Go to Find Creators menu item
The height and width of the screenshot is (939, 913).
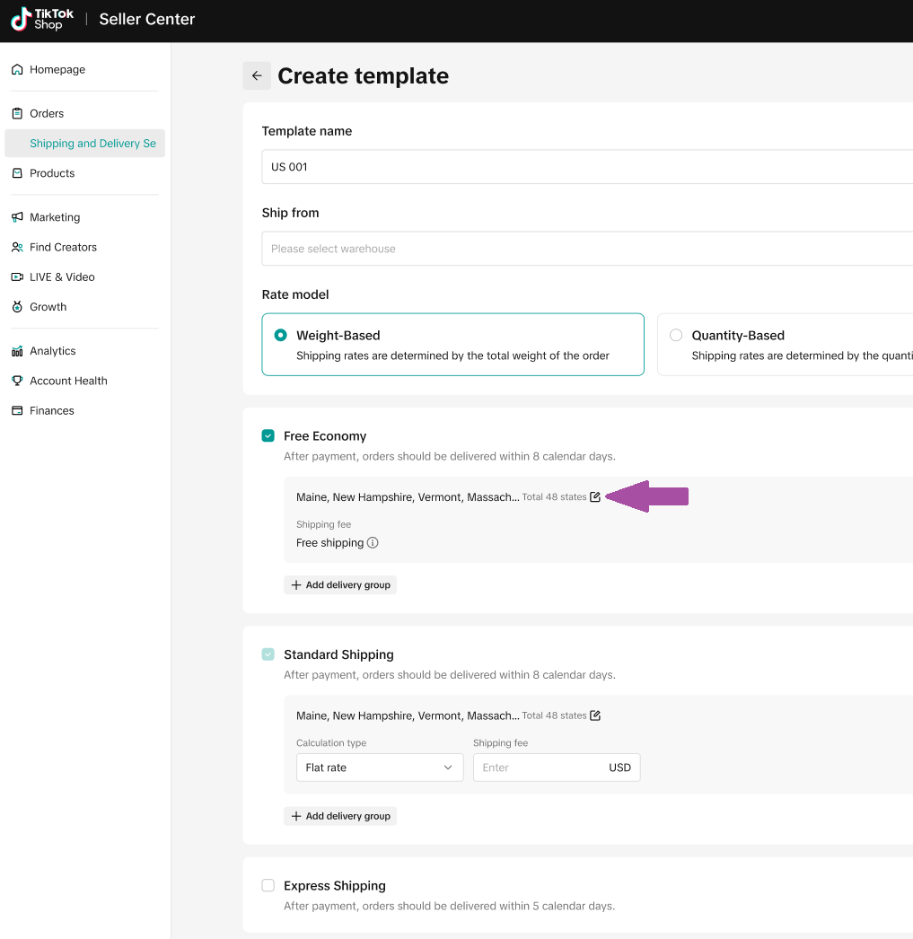click(63, 248)
